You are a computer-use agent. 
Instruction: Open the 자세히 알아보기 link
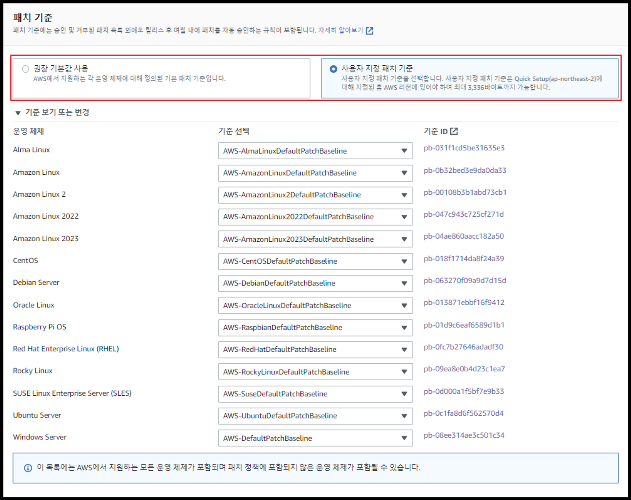tap(340, 31)
